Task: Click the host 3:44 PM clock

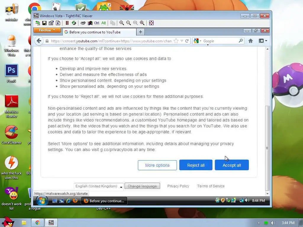Action: click(288, 223)
